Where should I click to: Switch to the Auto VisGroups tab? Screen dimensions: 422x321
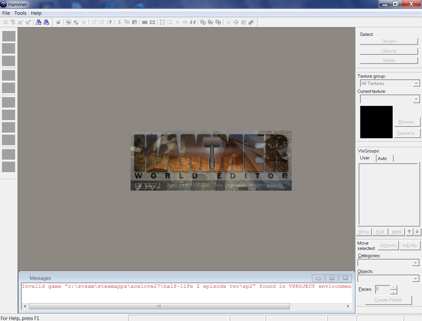pyautogui.click(x=385, y=158)
